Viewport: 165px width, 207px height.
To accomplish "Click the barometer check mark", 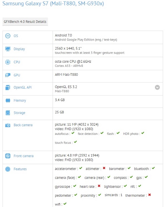I will point(129,168).
